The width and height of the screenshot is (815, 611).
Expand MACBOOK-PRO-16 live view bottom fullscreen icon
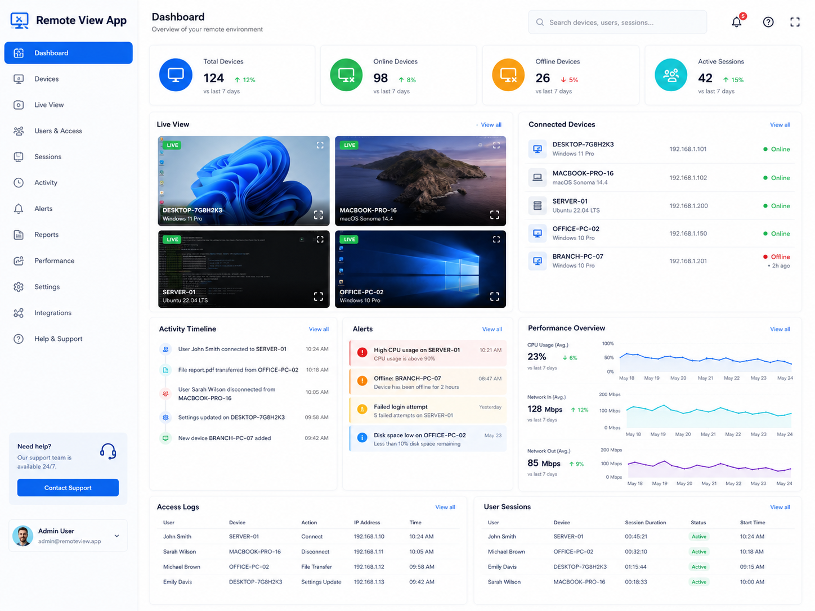494,215
